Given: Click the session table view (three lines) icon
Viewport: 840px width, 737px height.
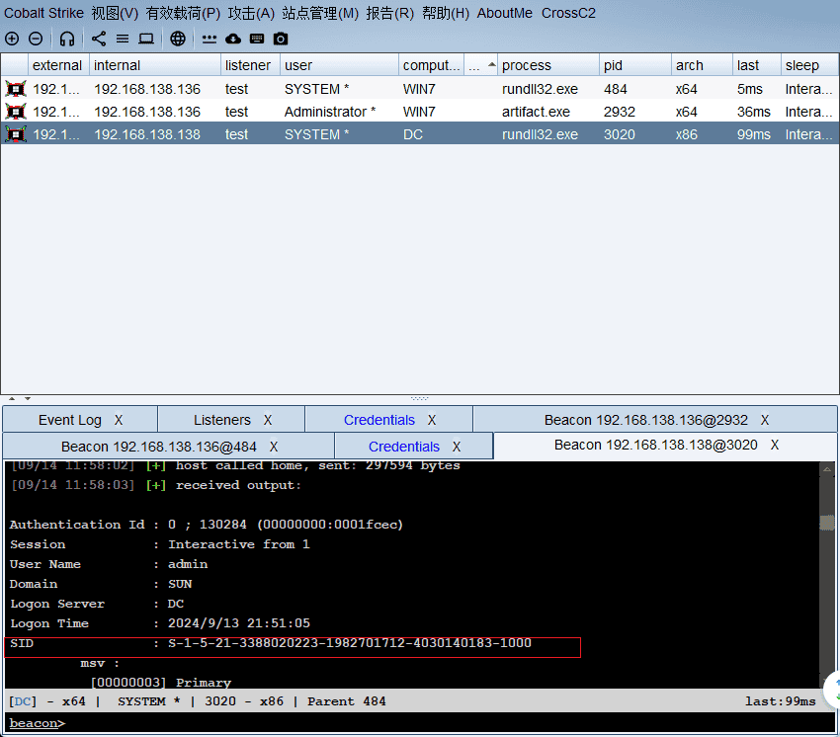Looking at the screenshot, I should tap(123, 39).
